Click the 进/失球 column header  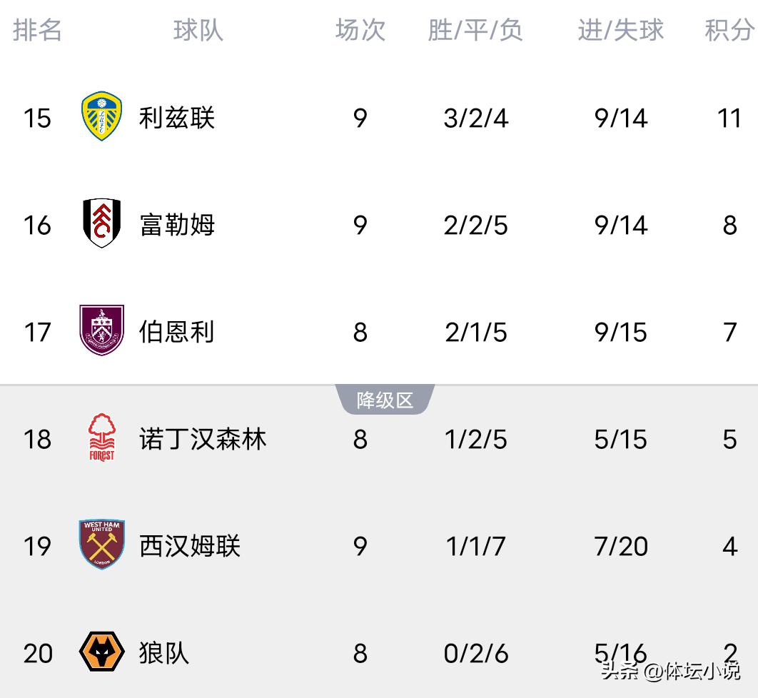[x=620, y=30]
